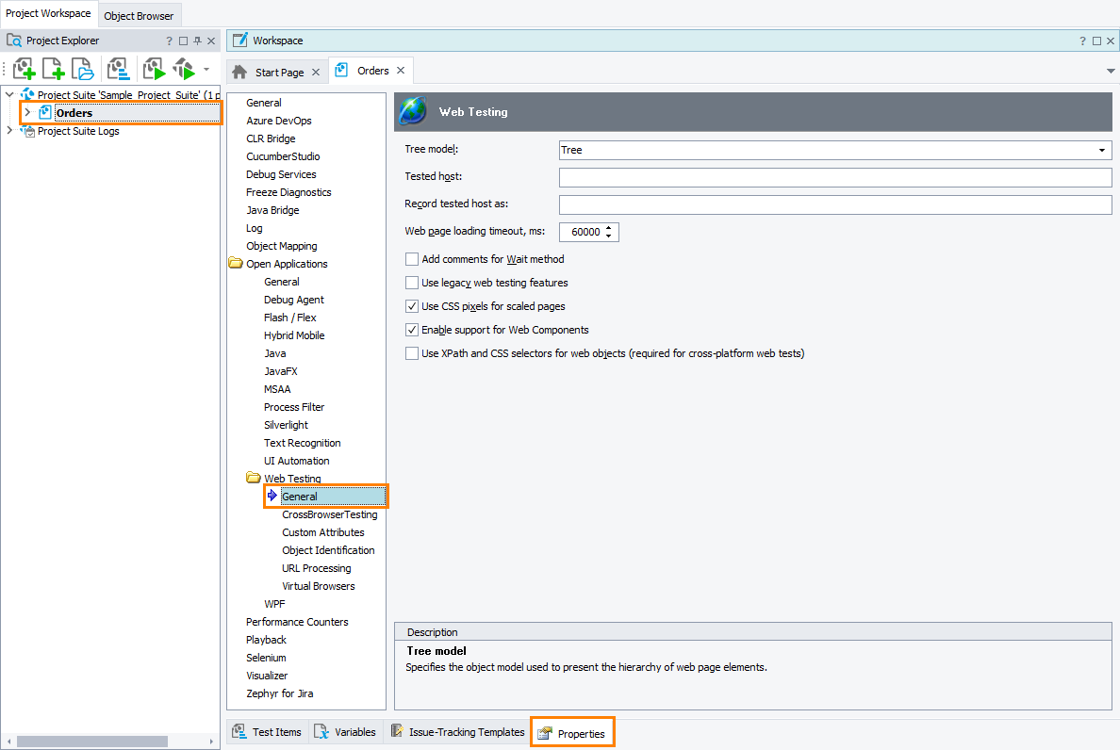Open the Azure DevOps properties page
Image resolution: width=1120 pixels, height=750 pixels.
pyautogui.click(x=278, y=121)
